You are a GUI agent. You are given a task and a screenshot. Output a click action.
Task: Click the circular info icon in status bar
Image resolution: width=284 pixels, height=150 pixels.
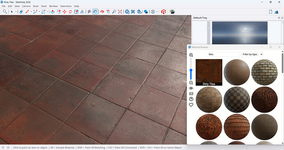coord(8,148)
